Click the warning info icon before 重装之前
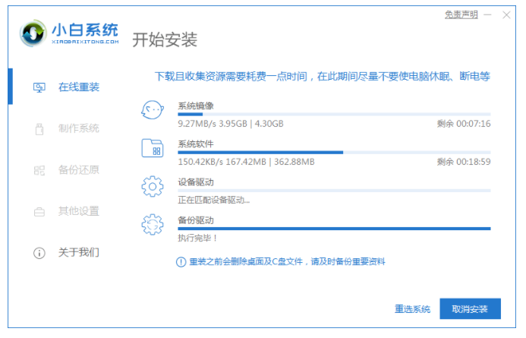 pos(181,262)
